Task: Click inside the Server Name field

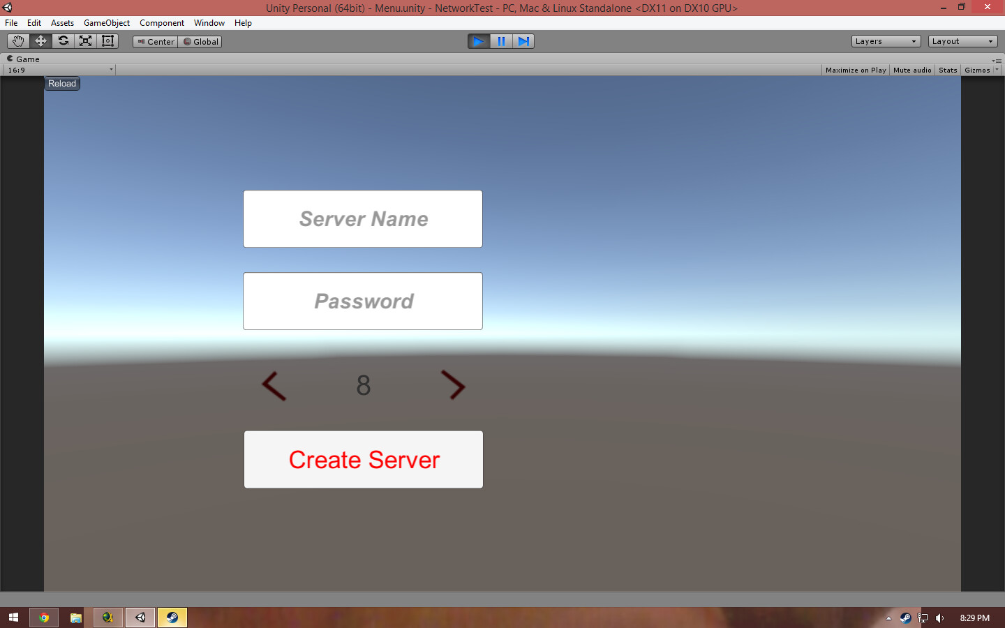Action: [362, 218]
